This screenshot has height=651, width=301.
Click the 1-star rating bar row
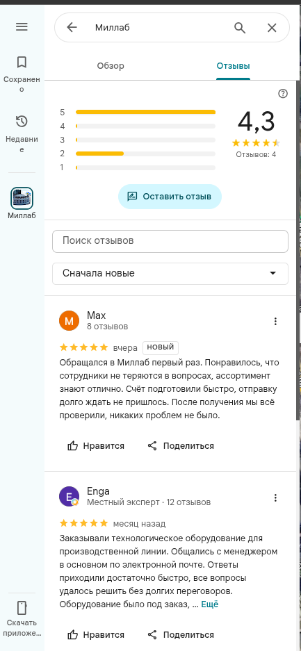[138, 167]
